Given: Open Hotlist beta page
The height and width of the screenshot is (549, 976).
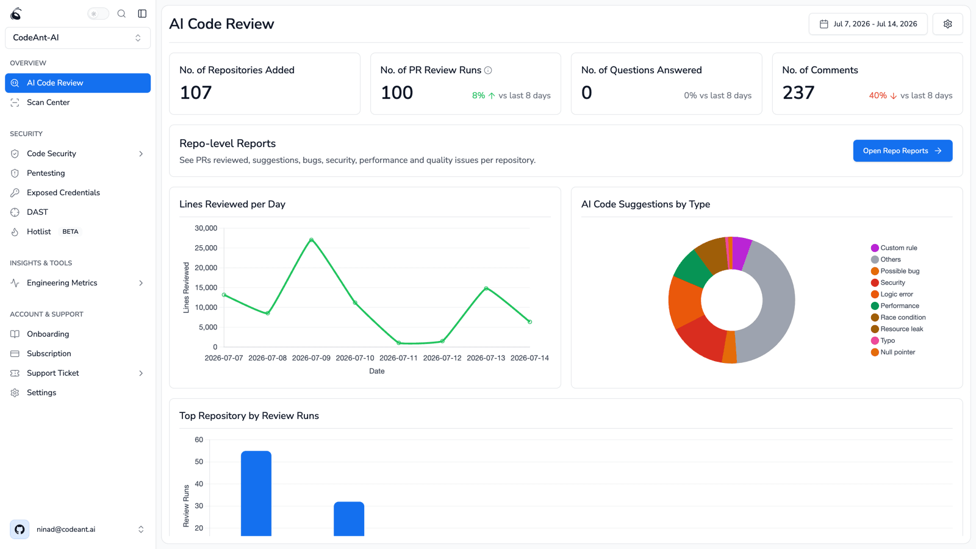Looking at the screenshot, I should click(x=77, y=232).
